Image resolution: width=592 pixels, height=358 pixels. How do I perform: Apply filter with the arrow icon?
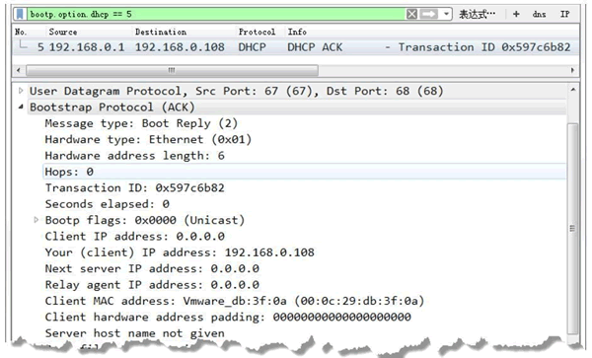pos(428,15)
